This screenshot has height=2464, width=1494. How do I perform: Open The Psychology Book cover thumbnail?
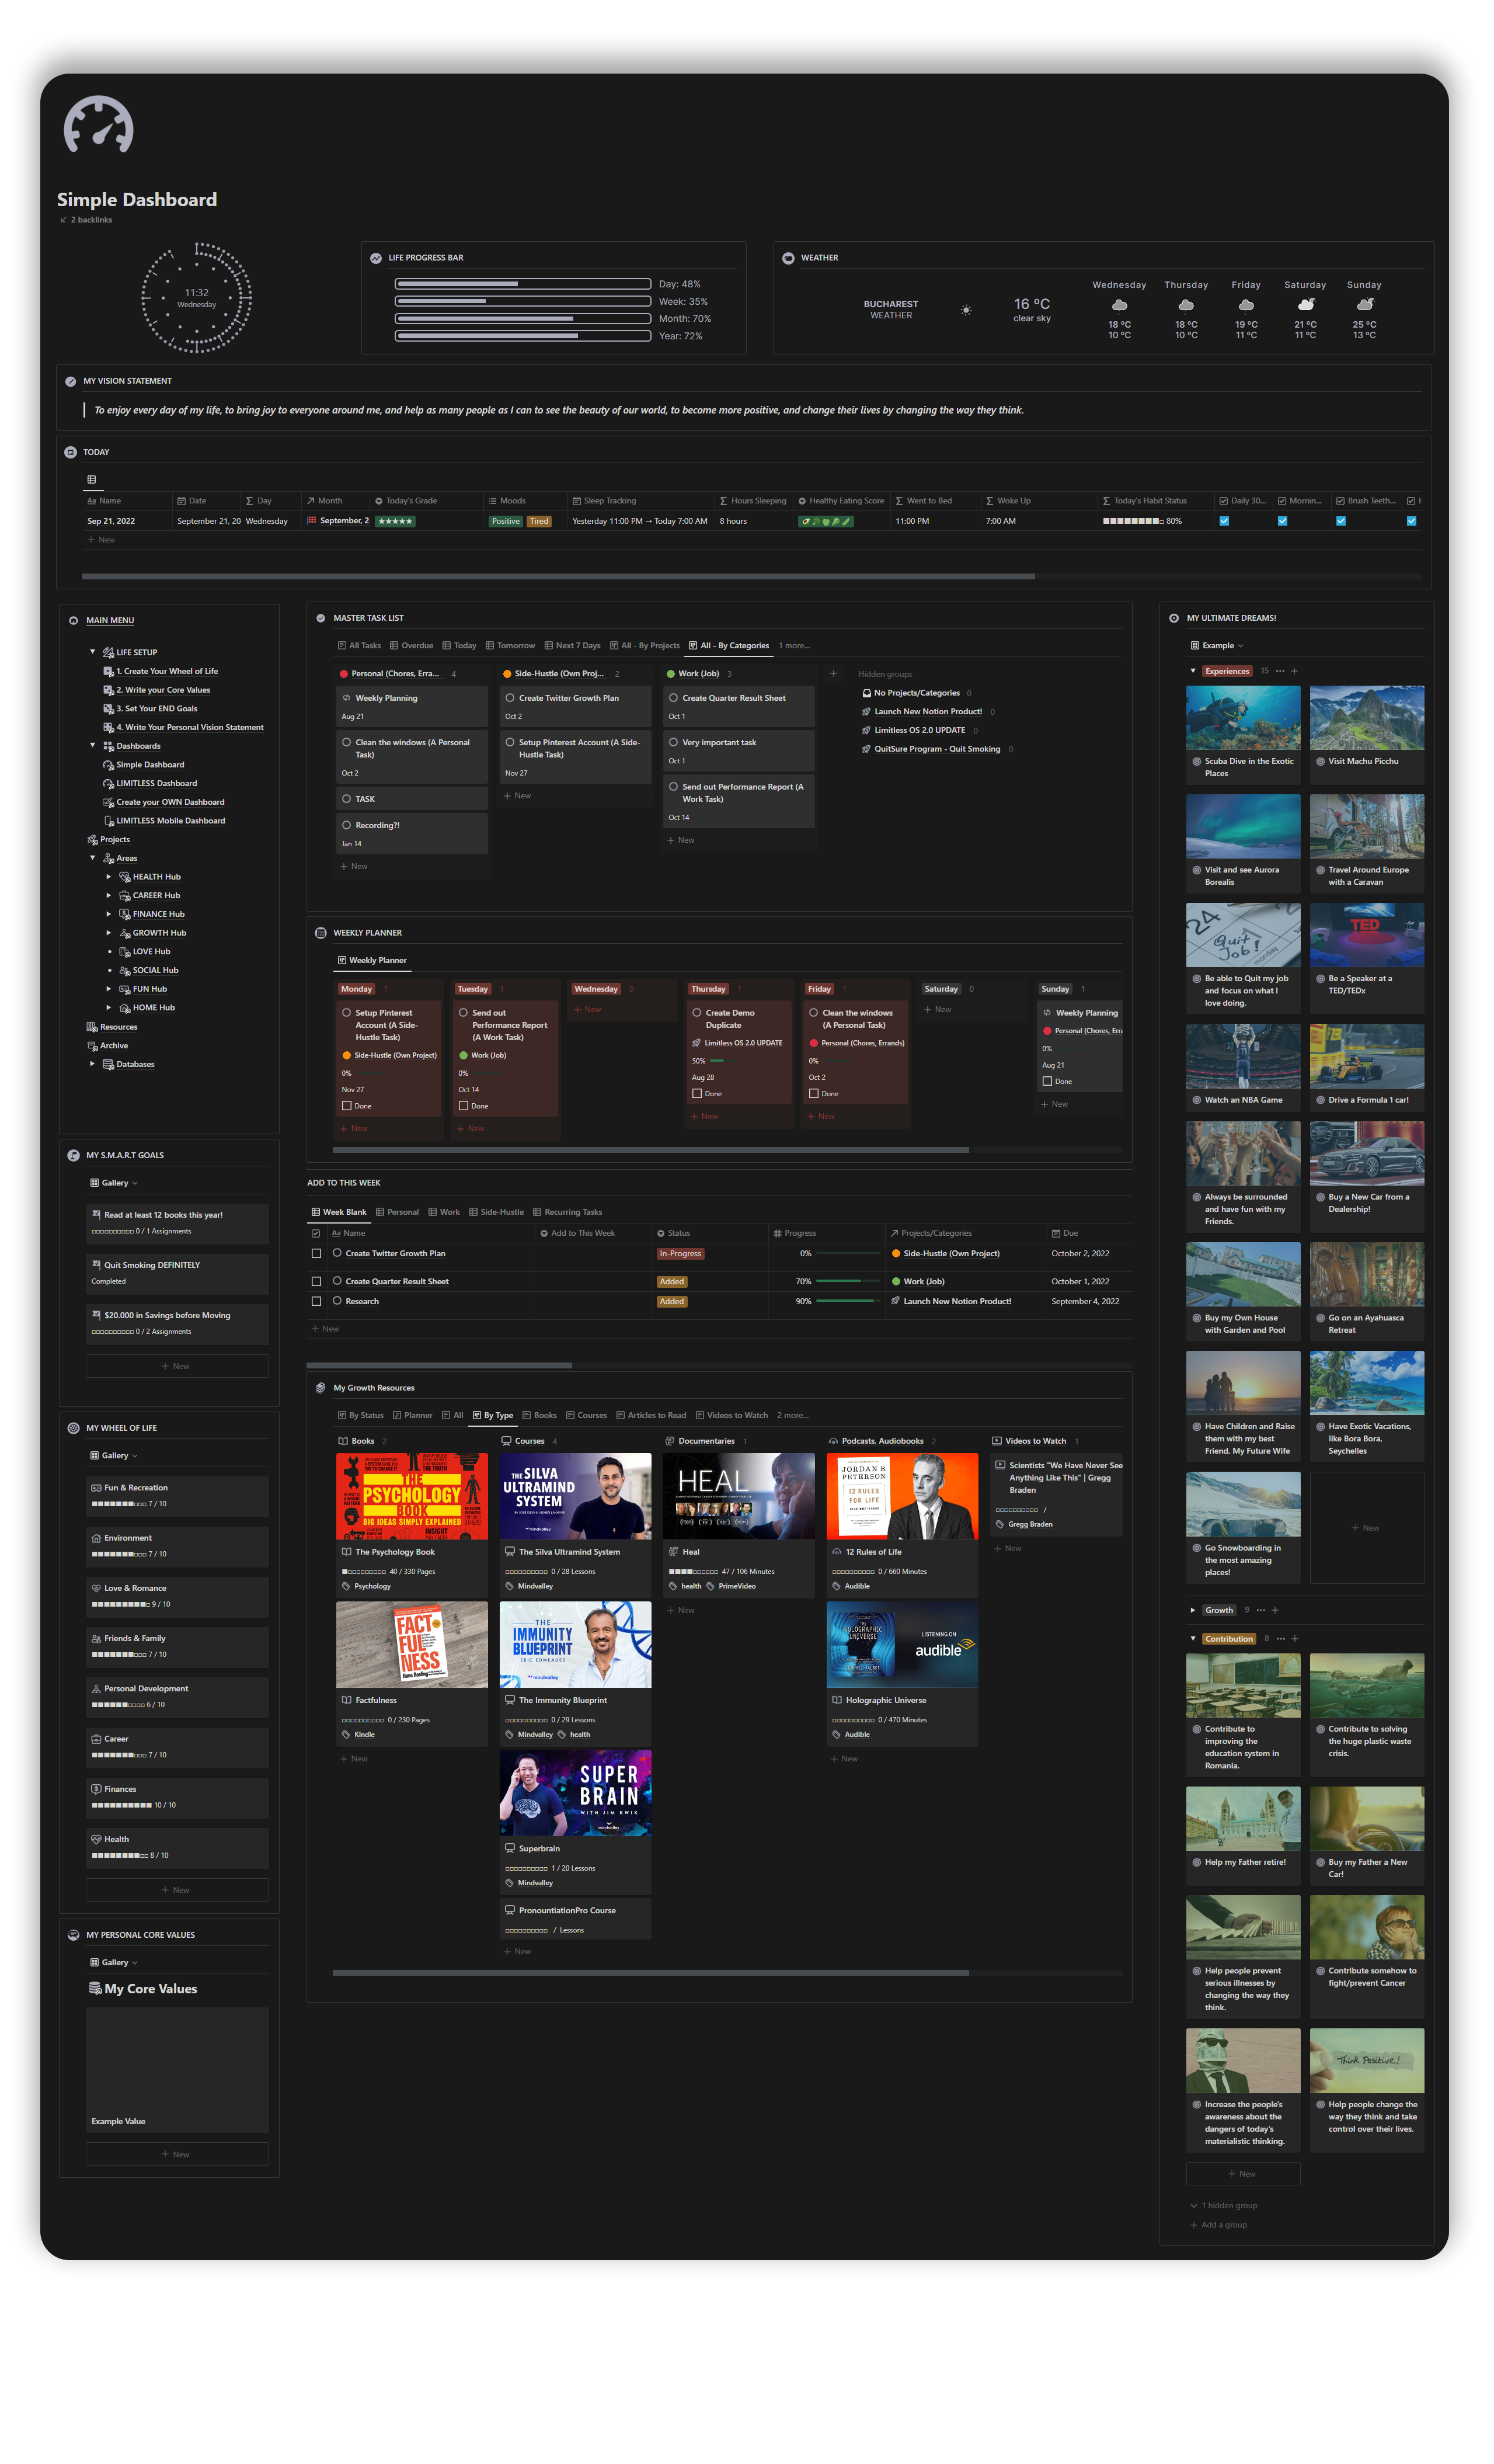pyautogui.click(x=412, y=1497)
